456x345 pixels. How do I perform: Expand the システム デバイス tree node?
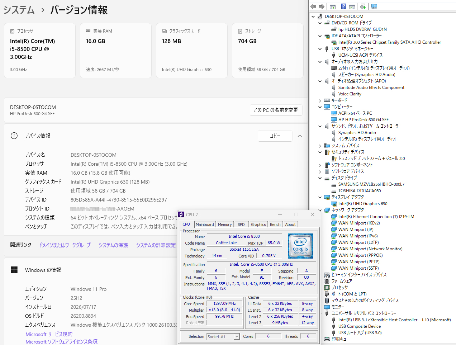point(320,146)
